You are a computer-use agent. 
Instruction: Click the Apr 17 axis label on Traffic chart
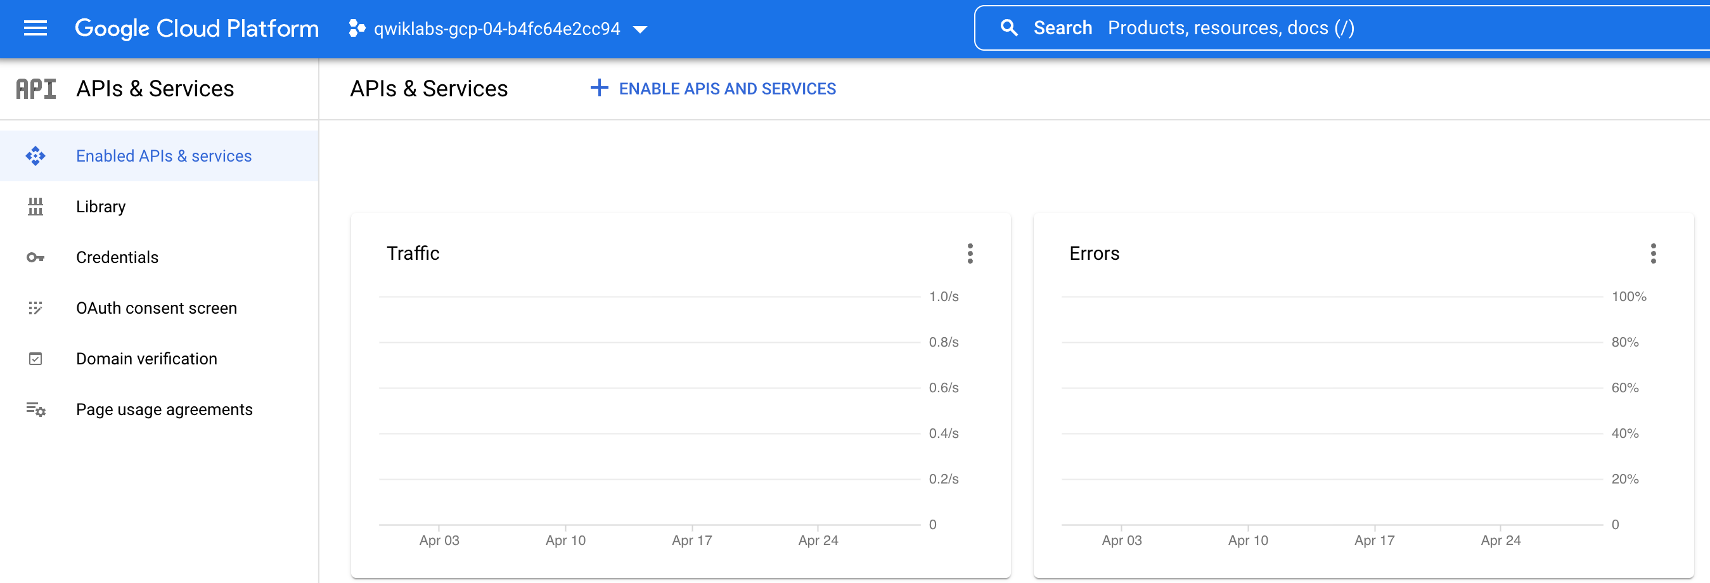[691, 540]
